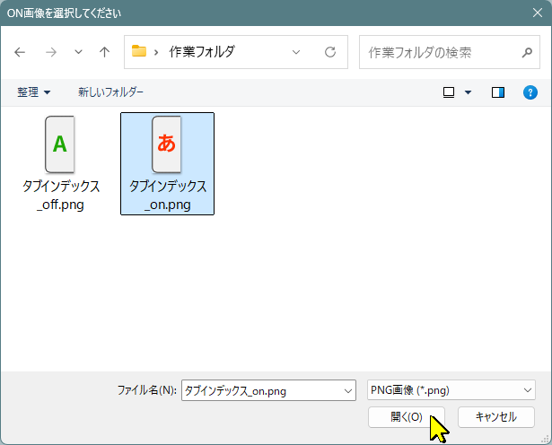
Task: Open the PNG画像 (*.png) file type dropdown
Action: (x=451, y=390)
